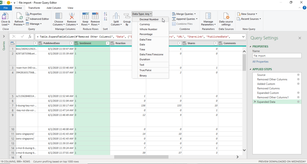
Task: Select the Removed Other Columns step
Action: pos(272,79)
